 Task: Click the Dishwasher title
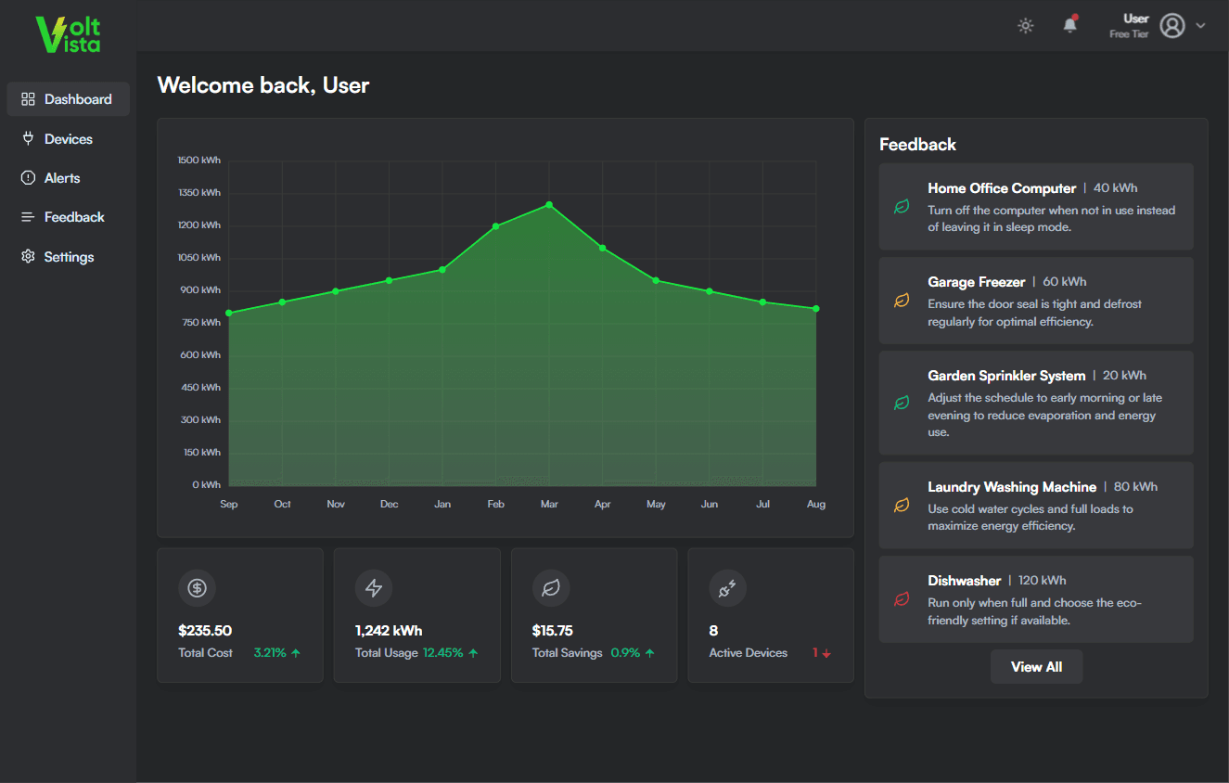(x=965, y=581)
